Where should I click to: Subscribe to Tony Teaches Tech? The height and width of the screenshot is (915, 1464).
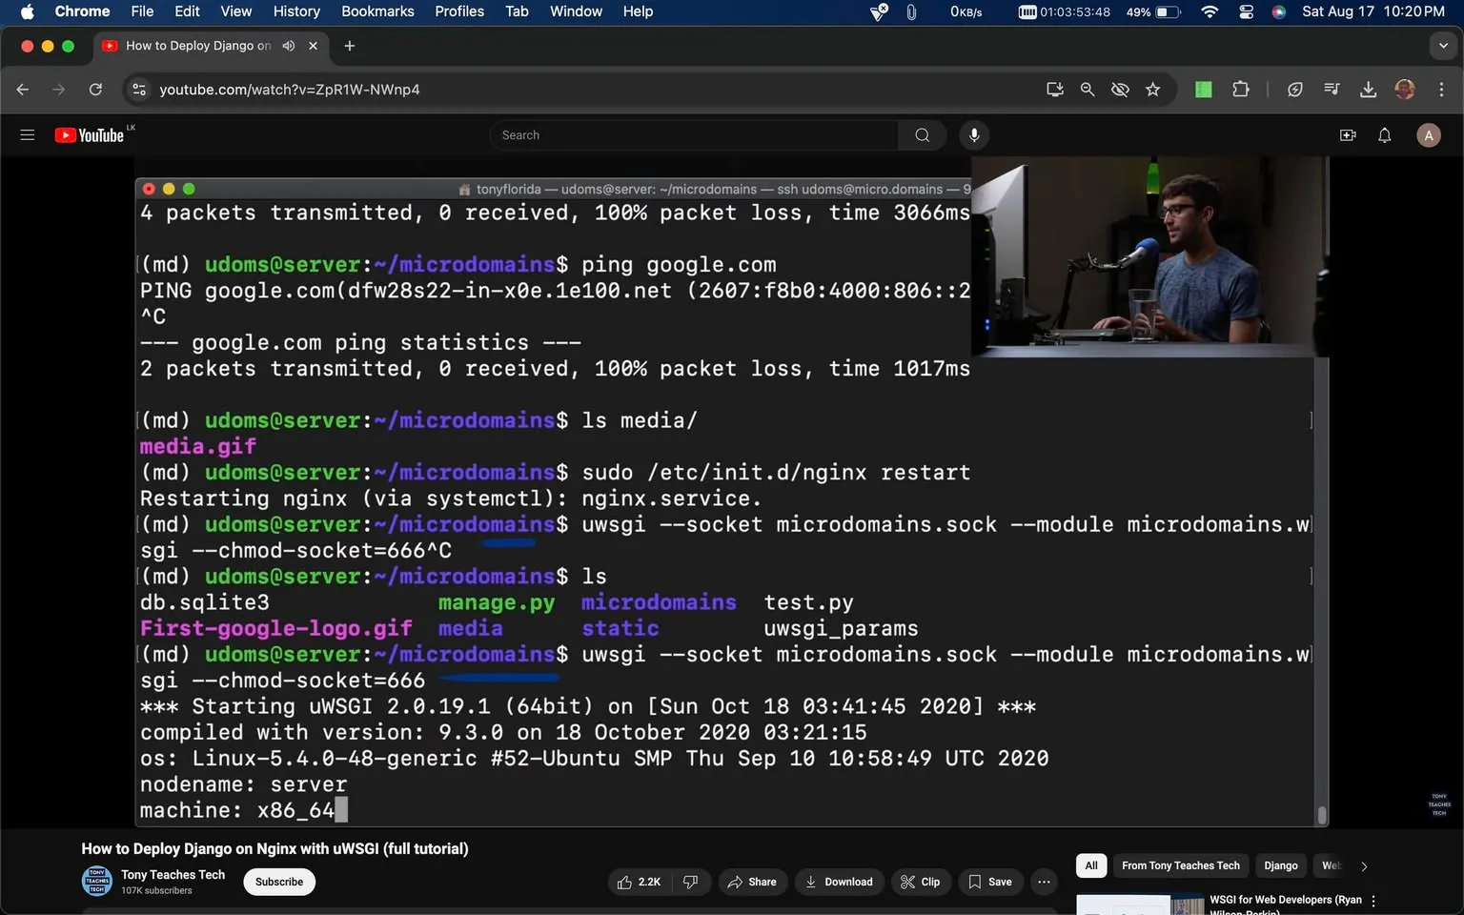[x=279, y=882]
